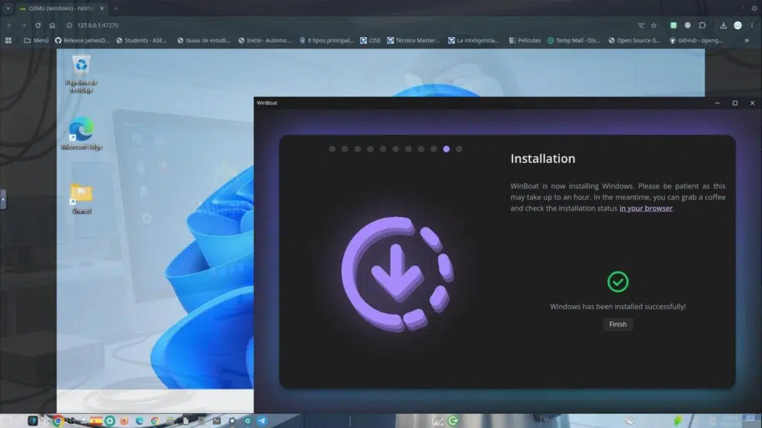
Task: Click the Finish button in WinBoat
Action: click(618, 324)
